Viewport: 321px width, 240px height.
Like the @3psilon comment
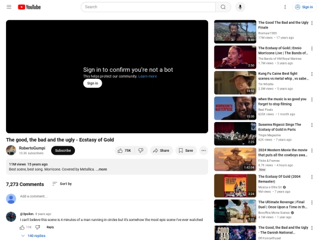(22, 227)
